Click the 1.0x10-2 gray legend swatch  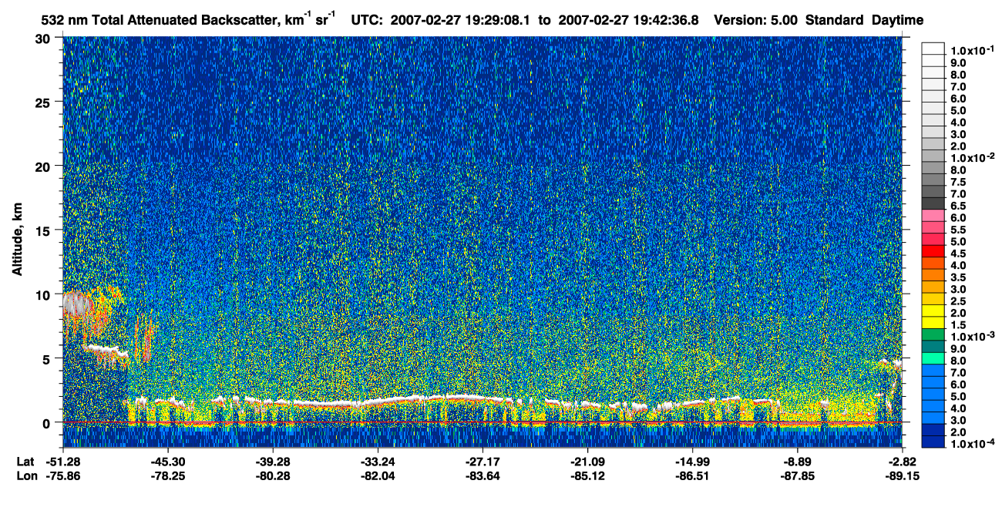pos(933,156)
